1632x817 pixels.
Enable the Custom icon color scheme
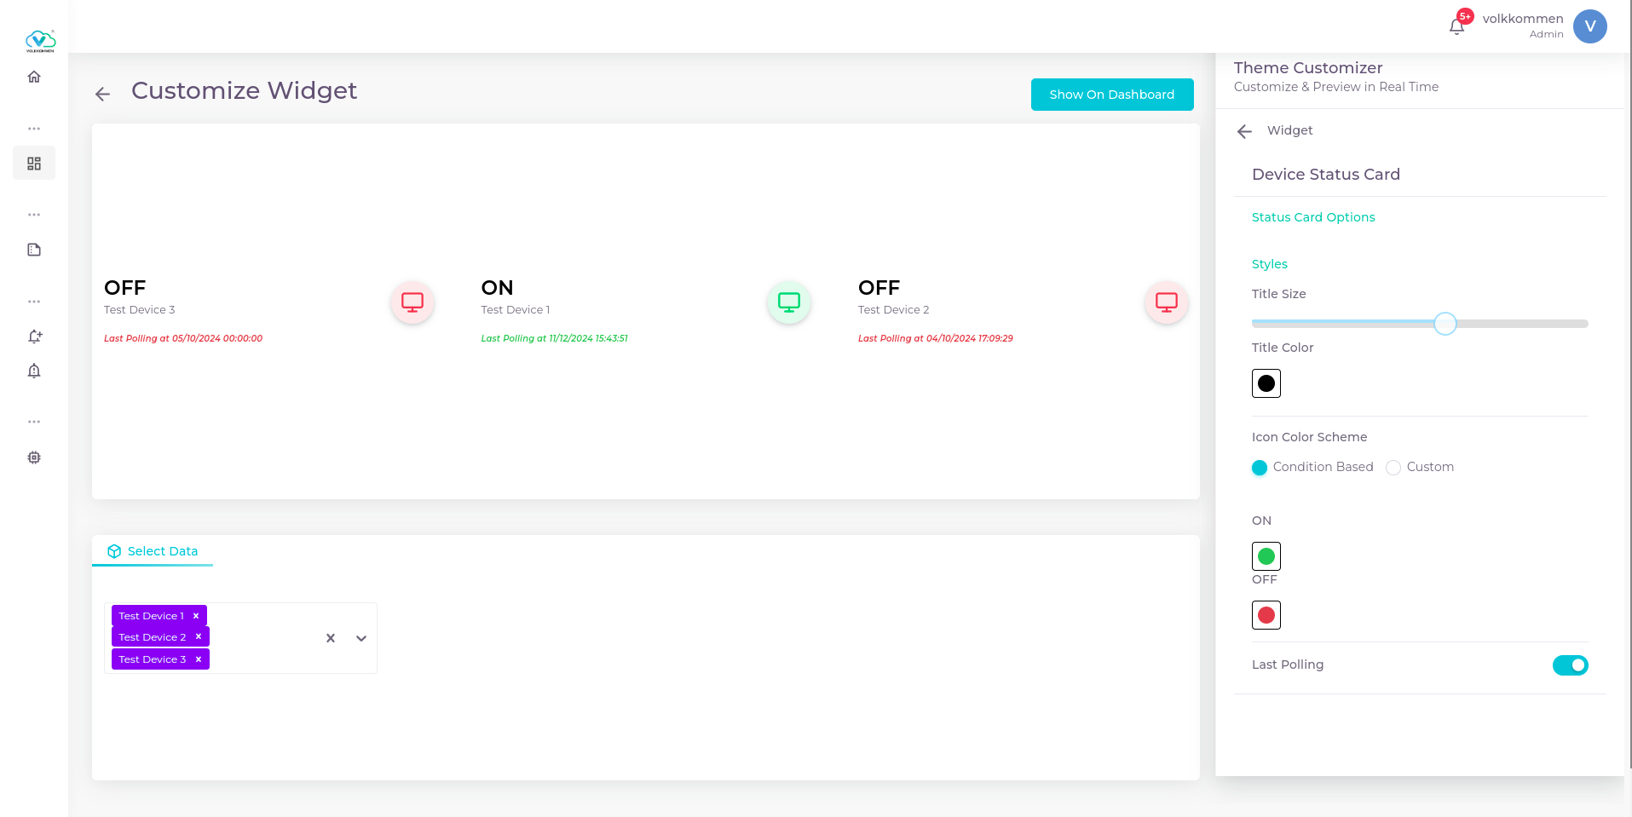[1393, 467]
